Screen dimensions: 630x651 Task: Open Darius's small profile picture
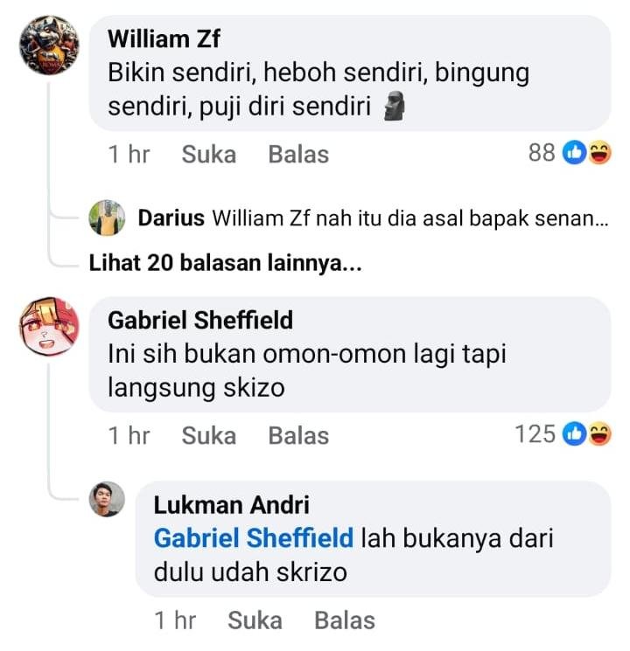107,218
